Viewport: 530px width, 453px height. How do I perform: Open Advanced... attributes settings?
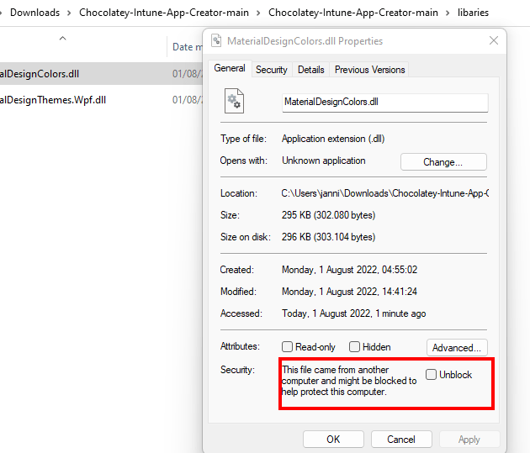[x=457, y=348]
